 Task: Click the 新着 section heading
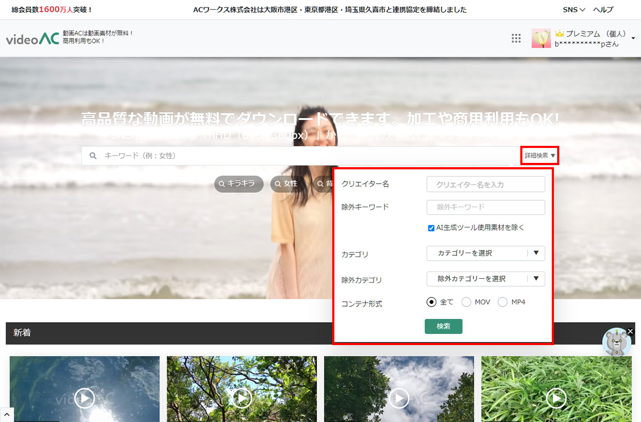(x=22, y=333)
